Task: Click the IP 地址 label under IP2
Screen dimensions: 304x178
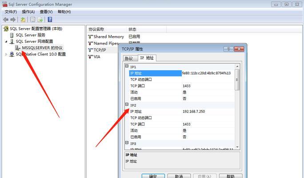Action: [136, 111]
